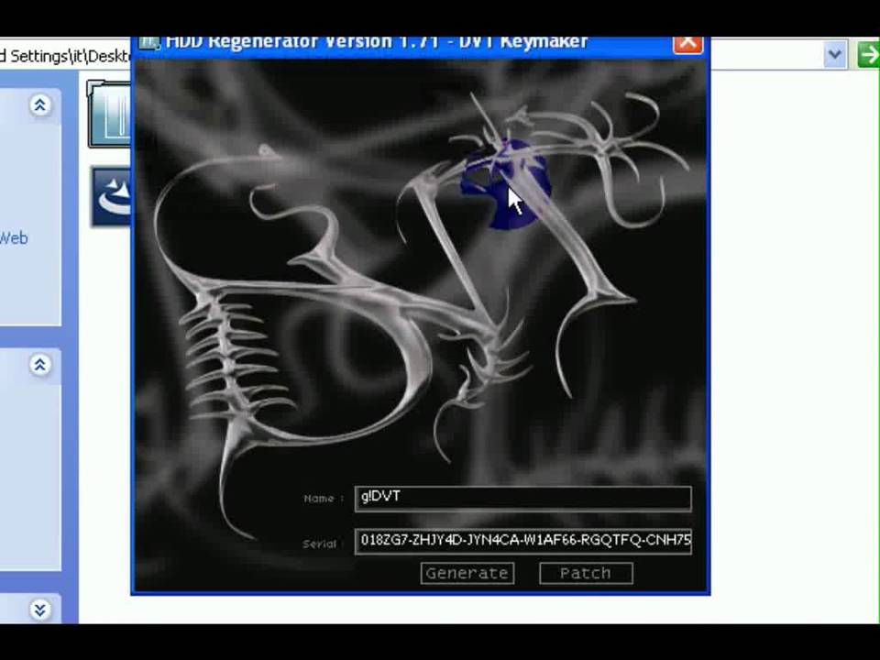Collapse the top Explorer sidebar panel
Viewport: 880px width, 660px height.
[39, 104]
